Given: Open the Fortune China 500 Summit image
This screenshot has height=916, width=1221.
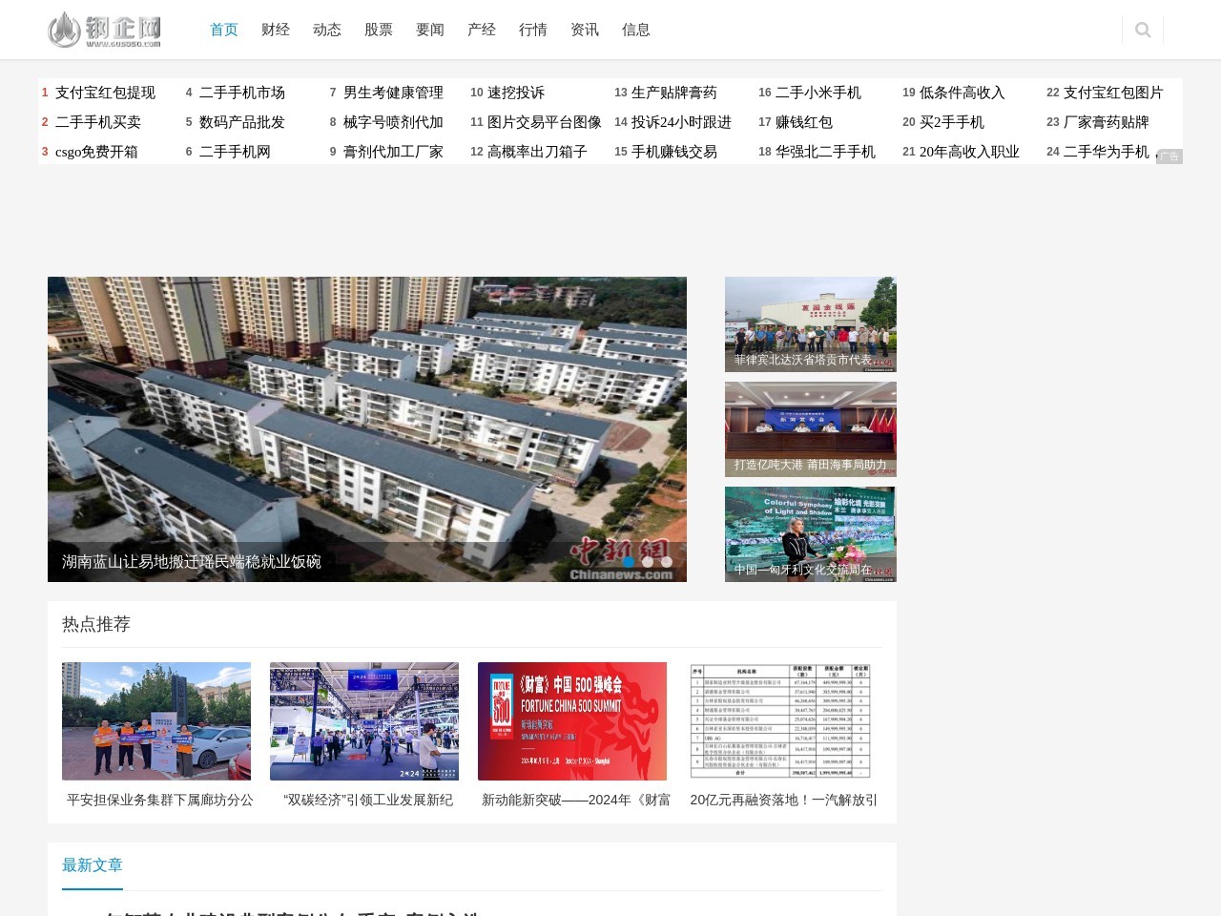Looking at the screenshot, I should [x=572, y=721].
